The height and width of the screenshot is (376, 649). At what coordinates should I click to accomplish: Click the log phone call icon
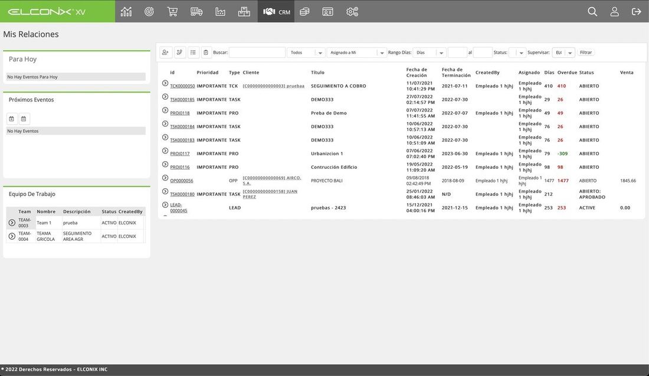tap(179, 52)
